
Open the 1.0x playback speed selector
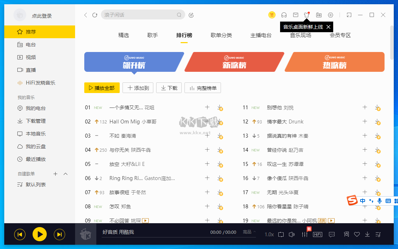click(x=269, y=234)
